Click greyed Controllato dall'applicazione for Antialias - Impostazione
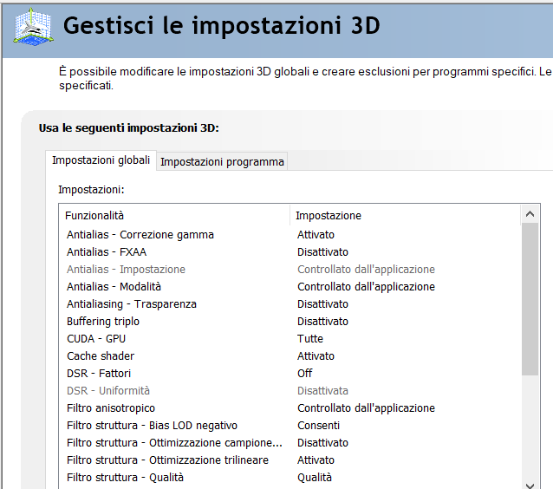The height and width of the screenshot is (489, 553). (x=366, y=269)
